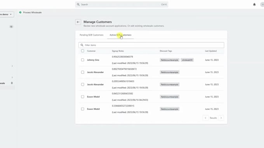Click the notifications bell icon
Screen dimensions: 264x148
(254, 5)
